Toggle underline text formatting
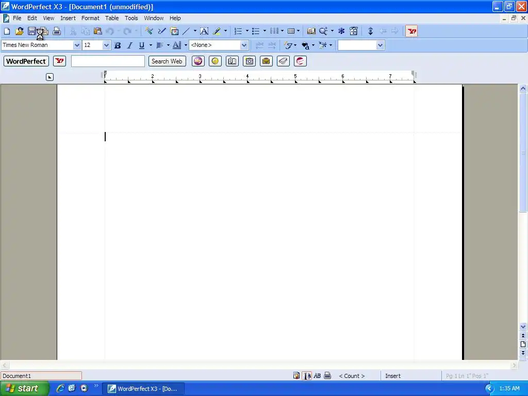This screenshot has width=528, height=396. (x=142, y=45)
